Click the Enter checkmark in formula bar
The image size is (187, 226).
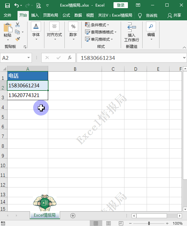coord(58,58)
